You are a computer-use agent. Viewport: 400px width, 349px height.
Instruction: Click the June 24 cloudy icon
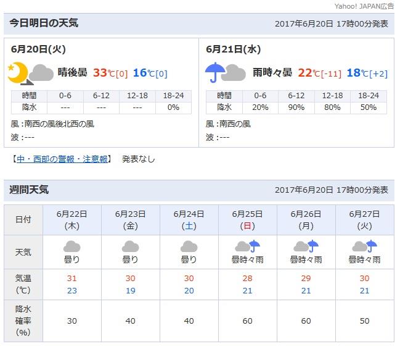coord(189,246)
